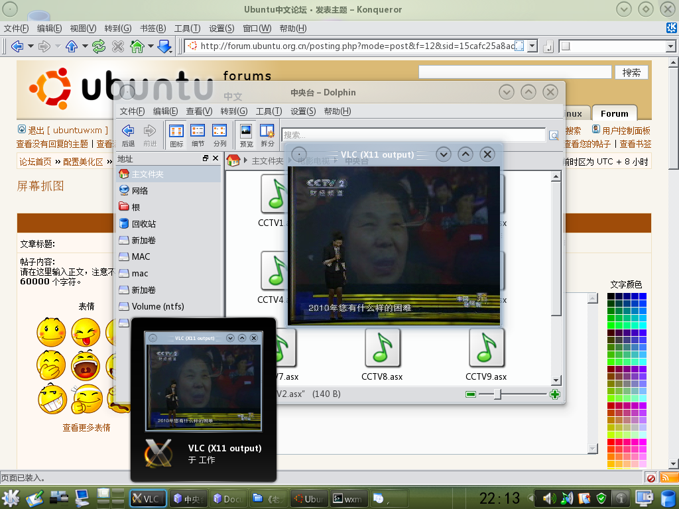The image size is (679, 509).
Task: Pick bright green color swatch in 文字颜色 palette
Action: coord(611,325)
